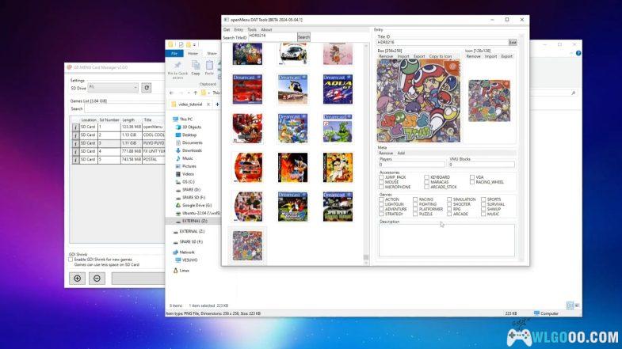Open Explorer help question mark icon
The image size is (622, 349).
[x=578, y=53]
